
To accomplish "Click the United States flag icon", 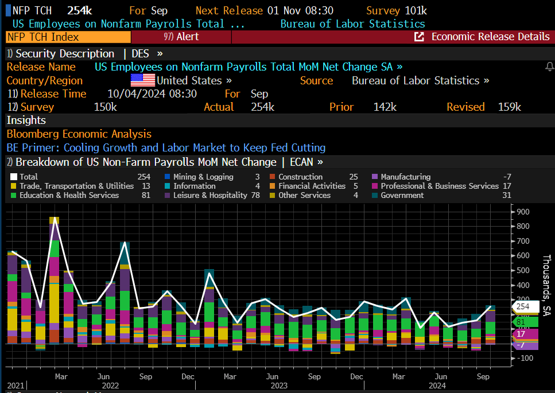I will 142,80.
